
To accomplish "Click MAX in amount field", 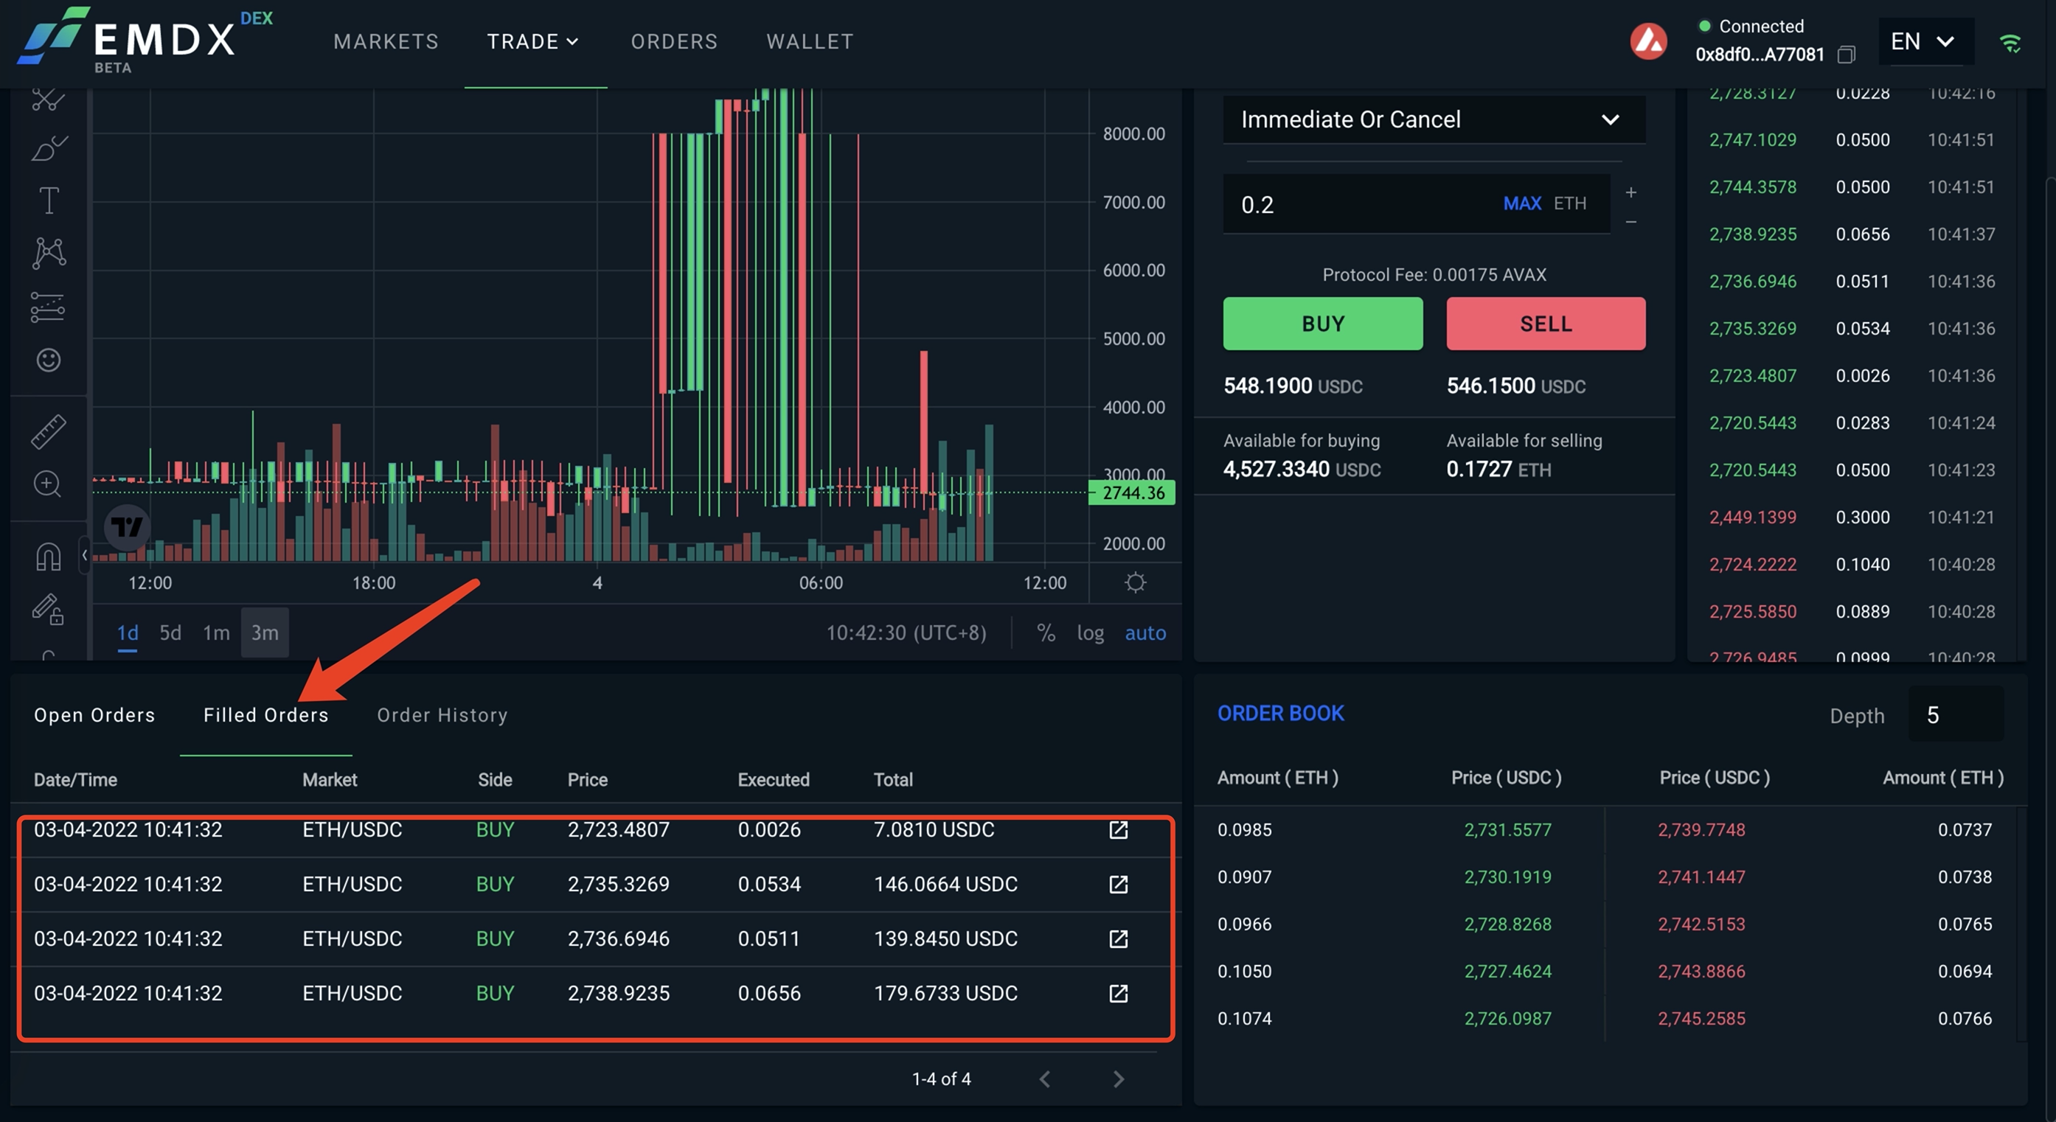I will (x=1521, y=203).
